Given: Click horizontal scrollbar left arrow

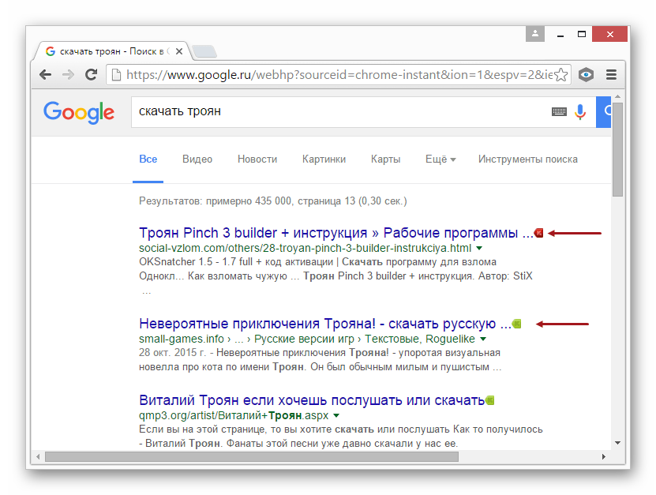Looking at the screenshot, I should click(x=38, y=456).
